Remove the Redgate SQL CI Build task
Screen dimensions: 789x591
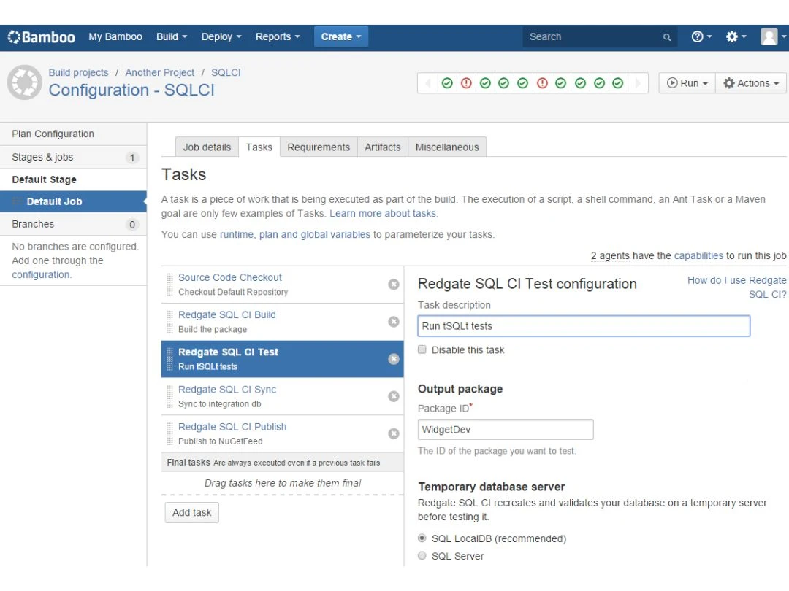point(394,322)
